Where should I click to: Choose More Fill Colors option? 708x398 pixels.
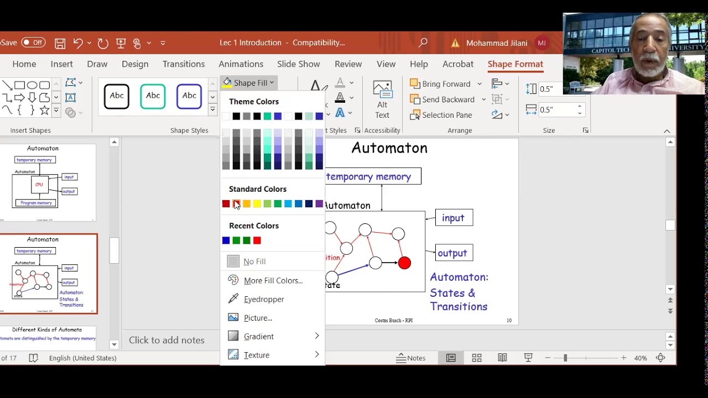click(273, 280)
